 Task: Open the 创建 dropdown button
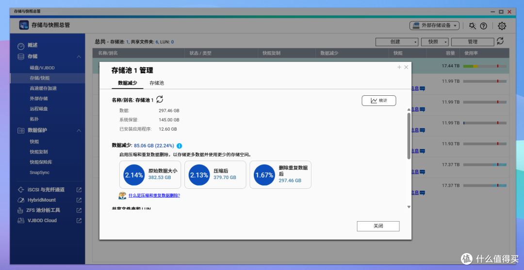(x=397, y=42)
